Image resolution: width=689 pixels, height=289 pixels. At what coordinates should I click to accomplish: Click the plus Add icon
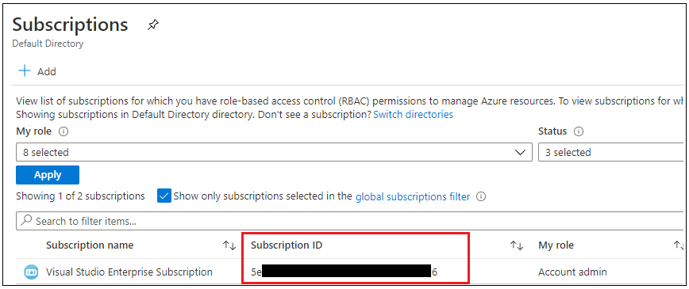[24, 71]
